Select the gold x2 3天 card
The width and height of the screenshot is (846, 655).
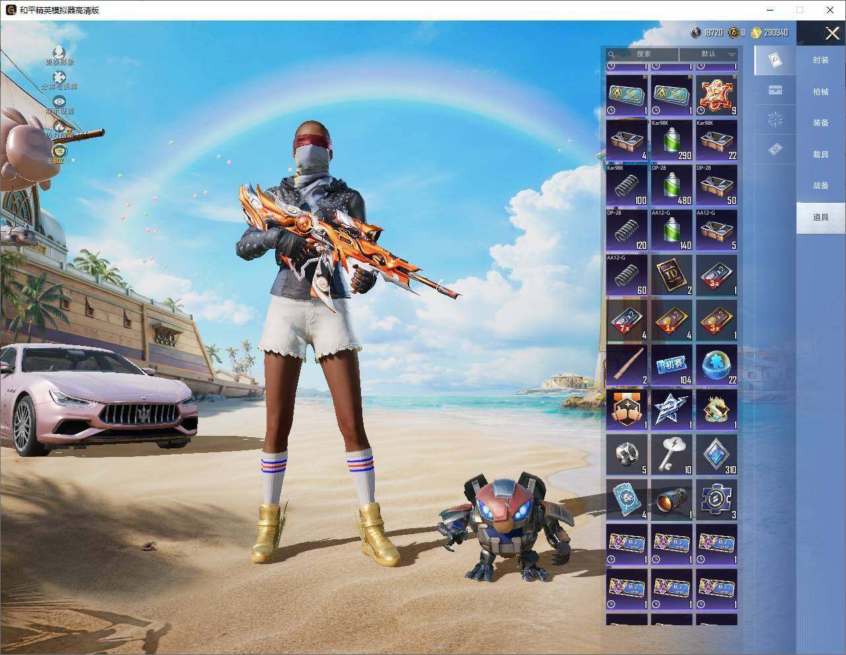coord(717,320)
